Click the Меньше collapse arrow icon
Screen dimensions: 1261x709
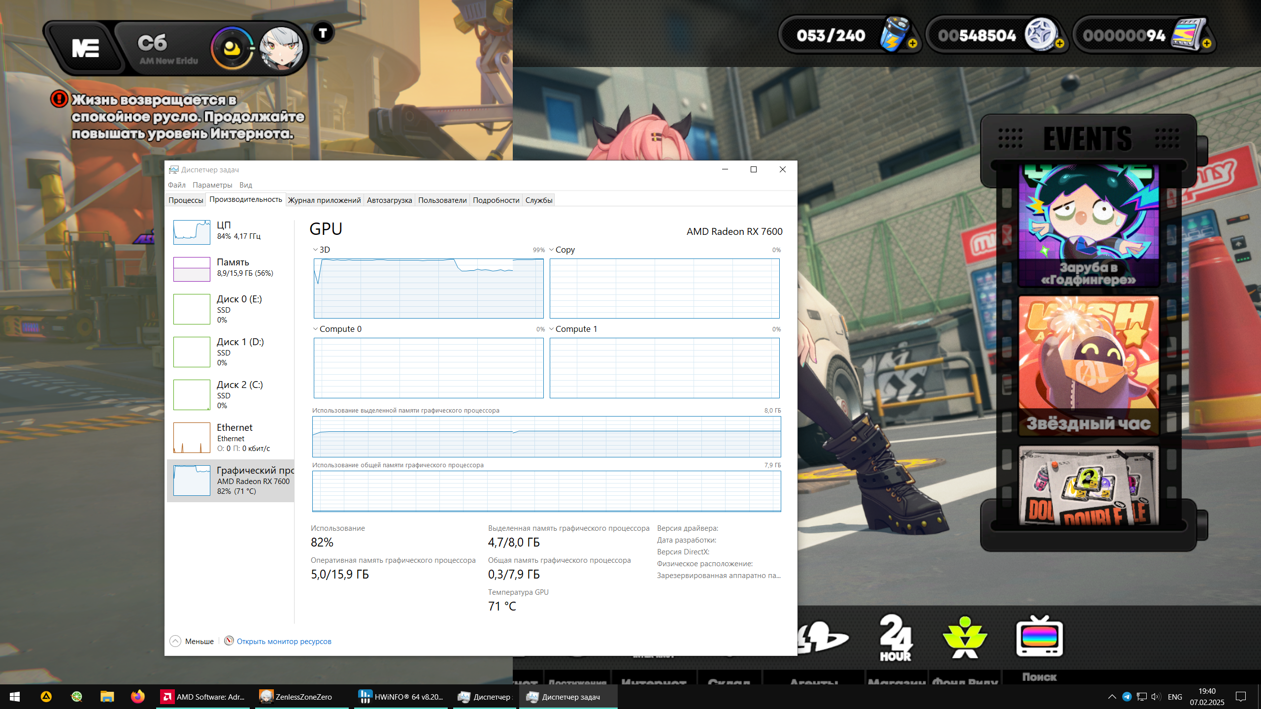coord(175,641)
